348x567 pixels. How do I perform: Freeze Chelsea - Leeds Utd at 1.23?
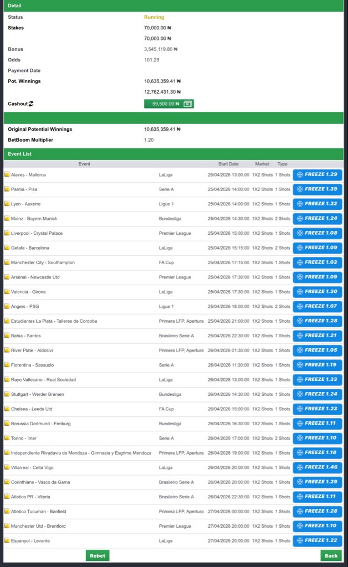coord(318,409)
